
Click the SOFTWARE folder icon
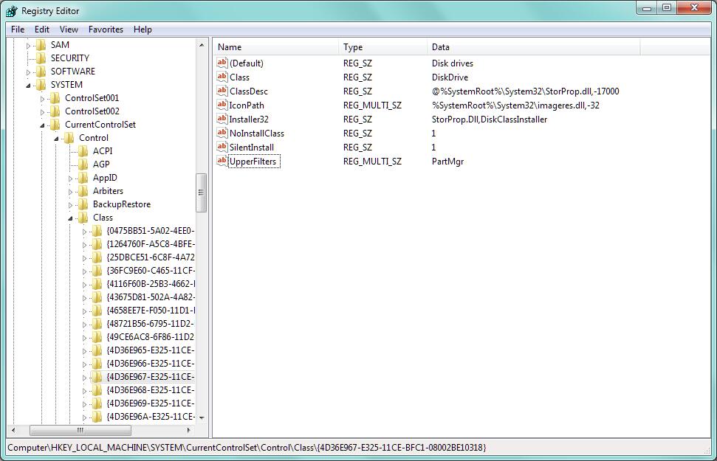(41, 72)
